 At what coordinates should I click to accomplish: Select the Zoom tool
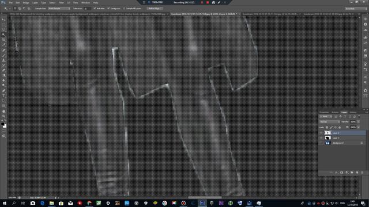click(3, 116)
